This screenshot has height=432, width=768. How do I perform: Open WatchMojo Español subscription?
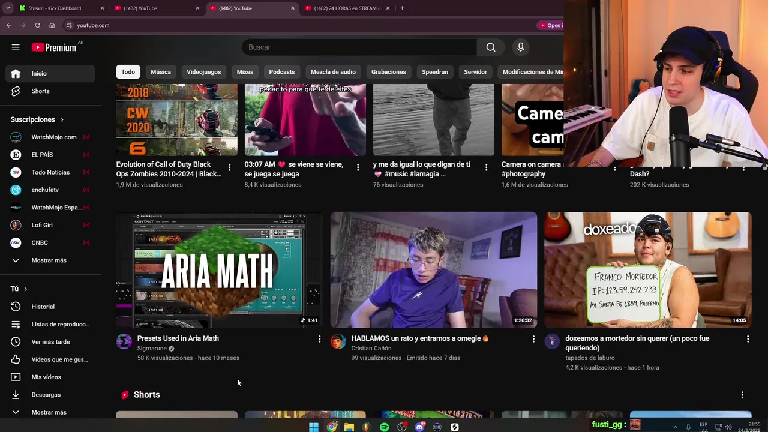(50, 208)
